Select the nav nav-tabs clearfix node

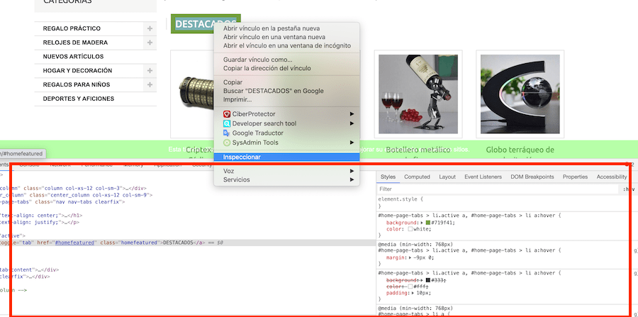tap(62, 201)
